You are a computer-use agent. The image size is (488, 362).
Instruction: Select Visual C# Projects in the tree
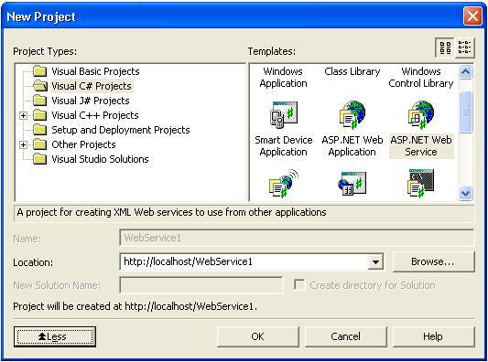(x=92, y=86)
